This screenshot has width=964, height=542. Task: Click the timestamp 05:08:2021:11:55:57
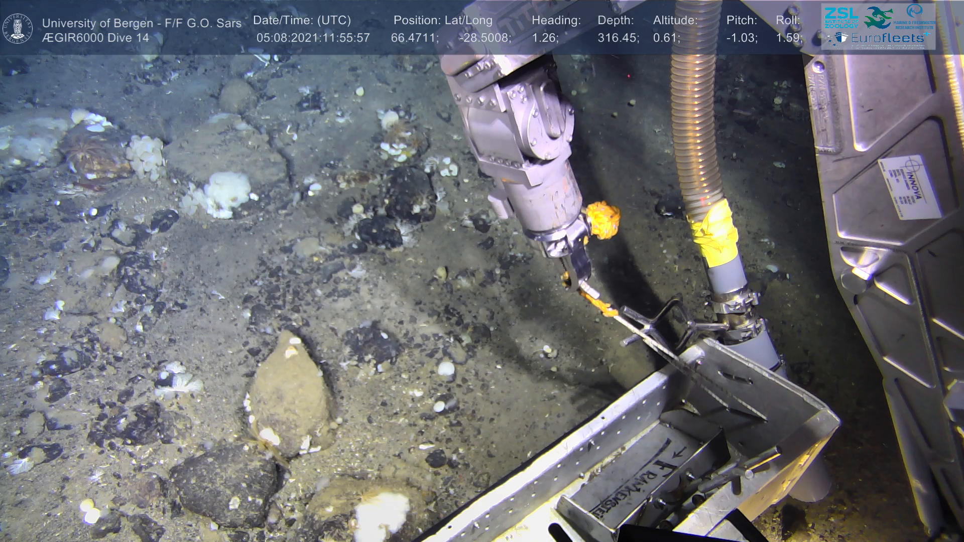pyautogui.click(x=313, y=38)
